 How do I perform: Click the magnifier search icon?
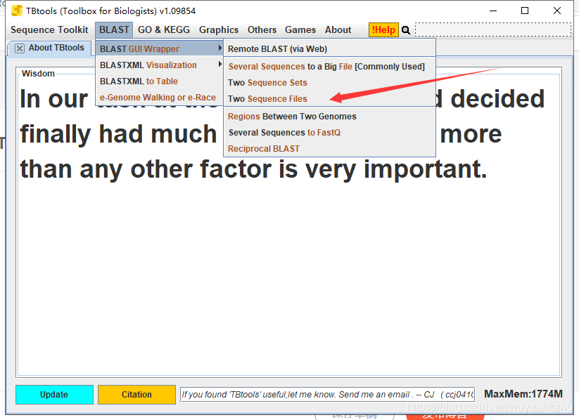406,30
